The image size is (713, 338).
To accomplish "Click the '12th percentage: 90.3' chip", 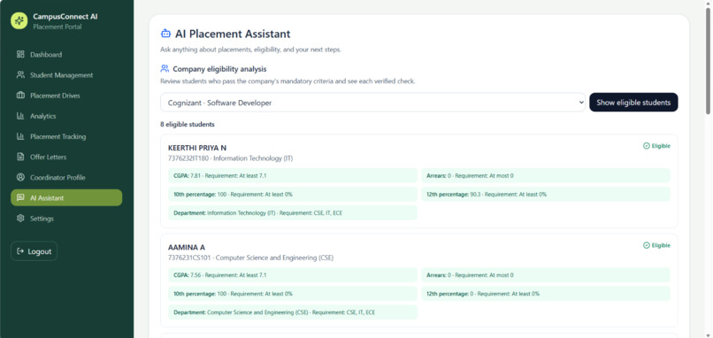I will (x=545, y=195).
